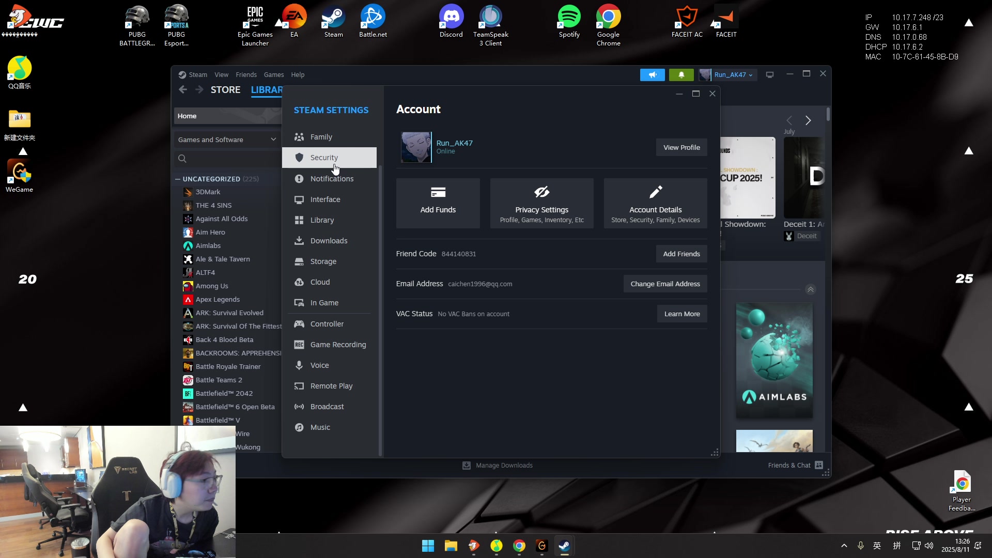Click the blue announcements megaphone icon

pyautogui.click(x=653, y=75)
